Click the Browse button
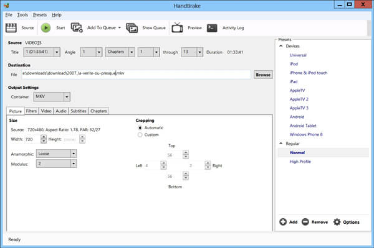374x248 pixels. [x=263, y=75]
